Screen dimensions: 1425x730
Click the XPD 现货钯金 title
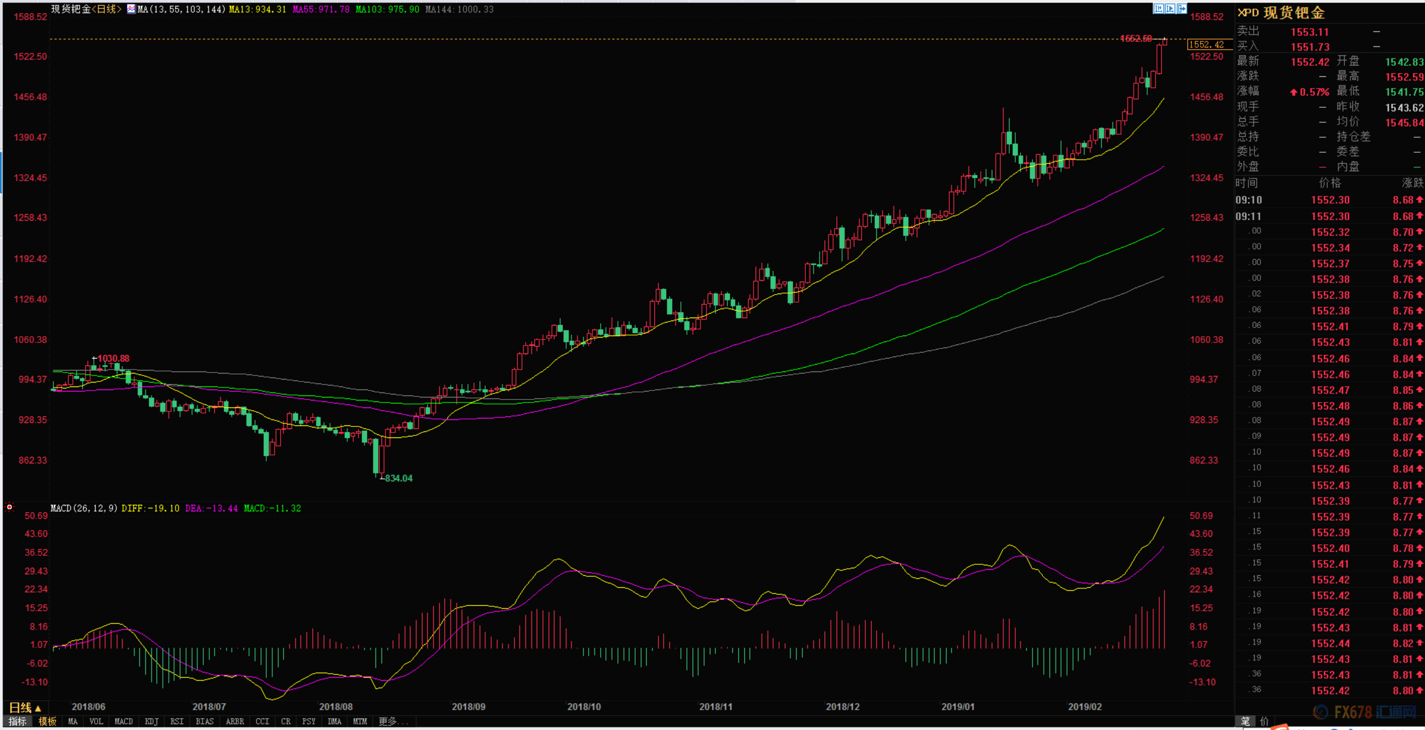(1281, 12)
